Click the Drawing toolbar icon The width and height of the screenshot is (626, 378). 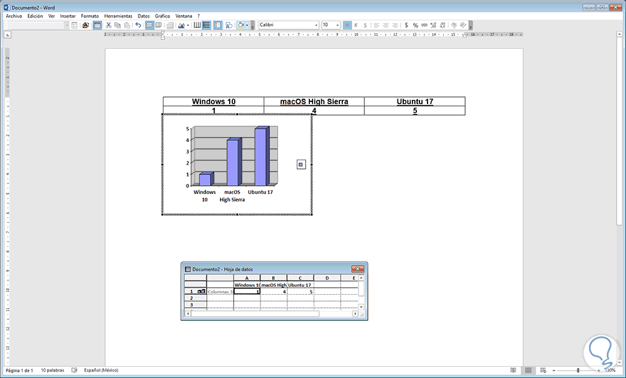coord(228,25)
